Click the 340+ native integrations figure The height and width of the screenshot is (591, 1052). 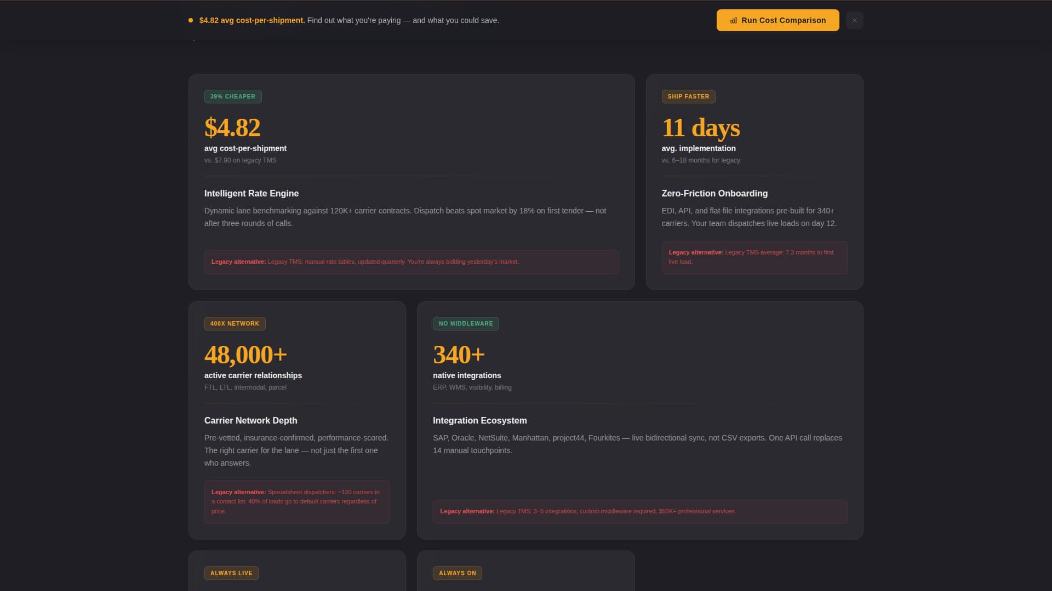click(x=459, y=355)
